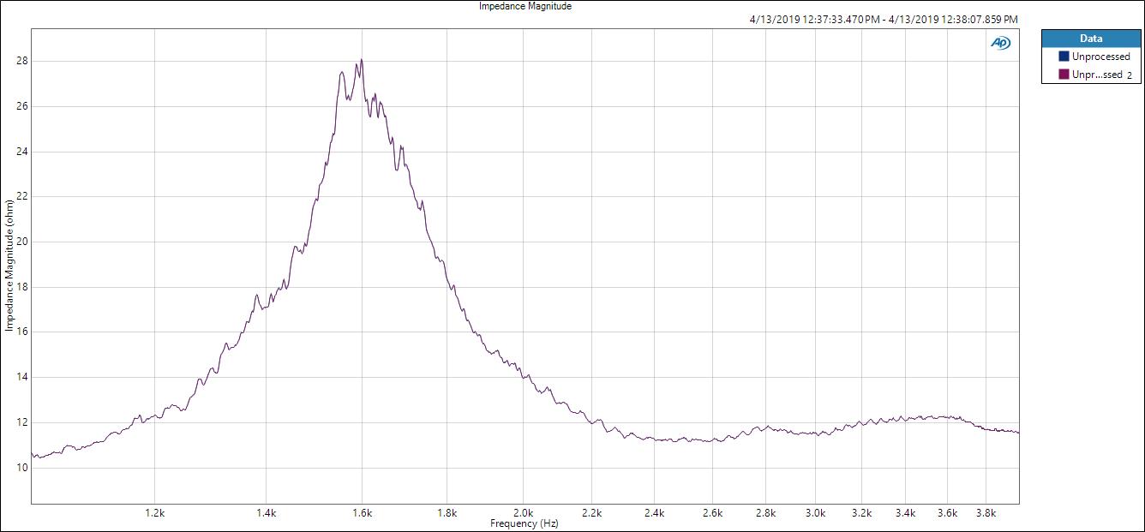Click the Impedance Magnitude (ohm) vertical axis label
The image size is (1145, 532).
point(9,266)
